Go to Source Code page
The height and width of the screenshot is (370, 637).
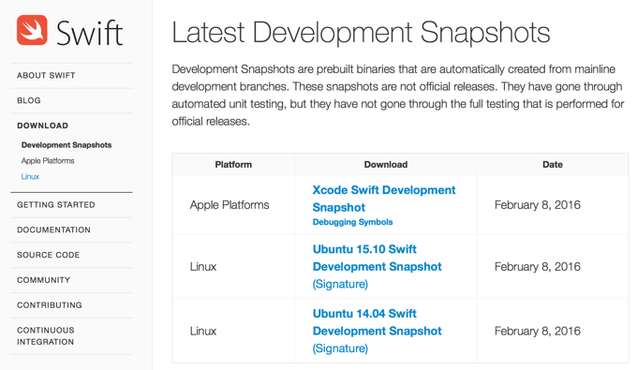click(49, 255)
